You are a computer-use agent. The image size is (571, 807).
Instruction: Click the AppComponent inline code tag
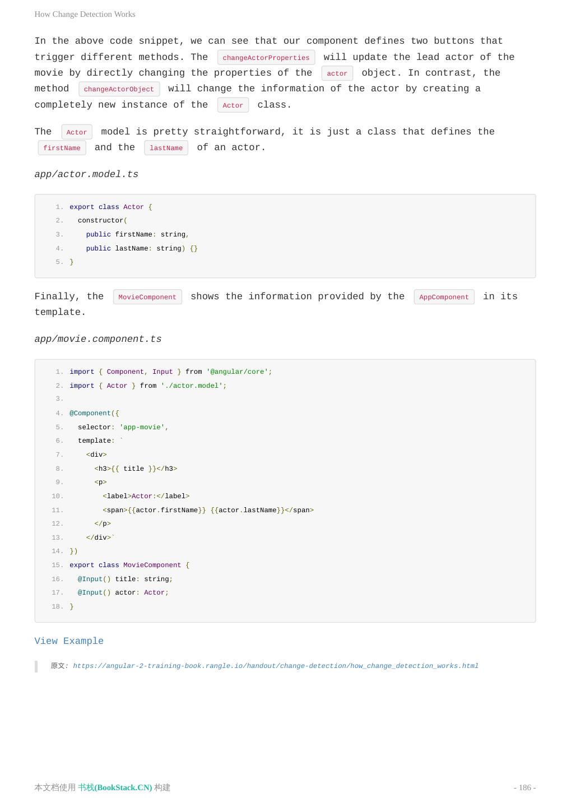click(444, 297)
